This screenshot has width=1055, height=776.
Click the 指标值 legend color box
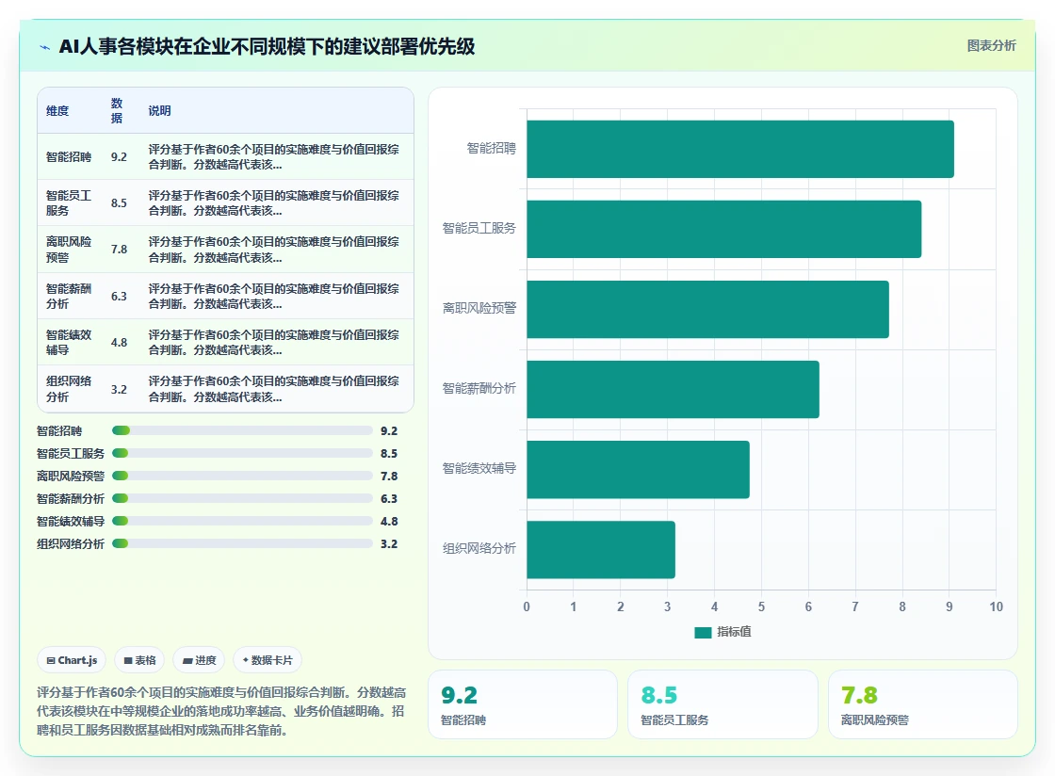(703, 632)
